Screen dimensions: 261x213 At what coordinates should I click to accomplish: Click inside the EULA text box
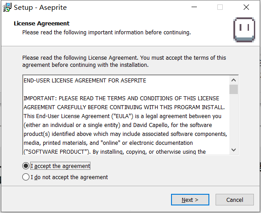point(126,115)
